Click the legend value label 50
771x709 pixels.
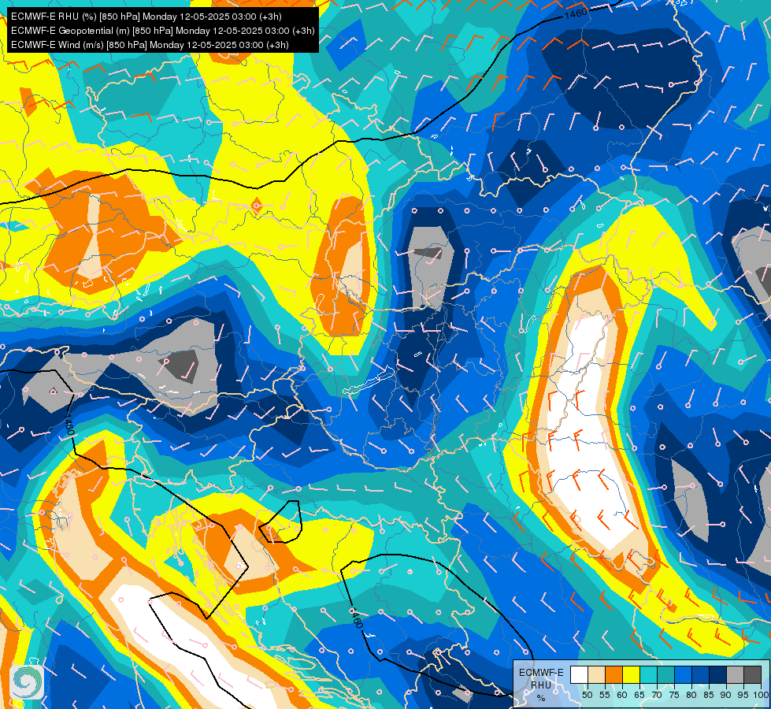(588, 695)
